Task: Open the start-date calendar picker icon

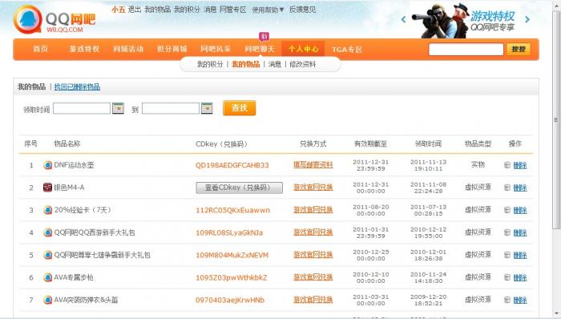Action: tap(118, 108)
